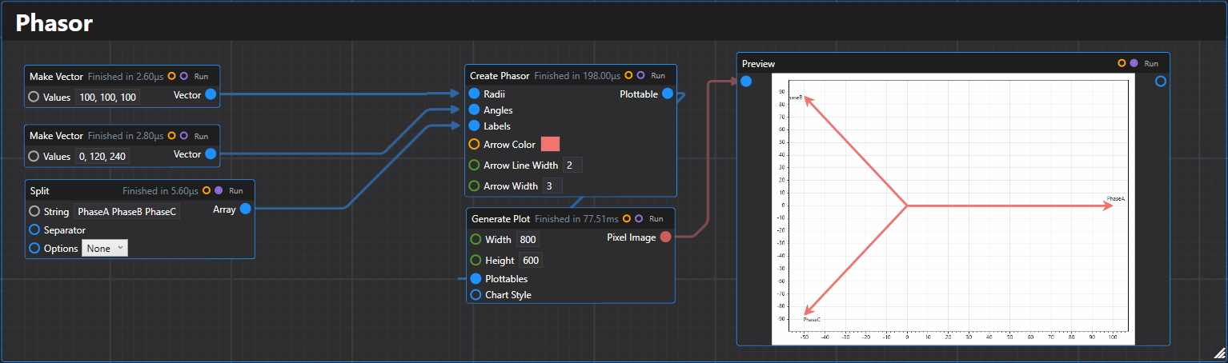Click the orange circle icon on the Preview node header

pyautogui.click(x=1122, y=62)
